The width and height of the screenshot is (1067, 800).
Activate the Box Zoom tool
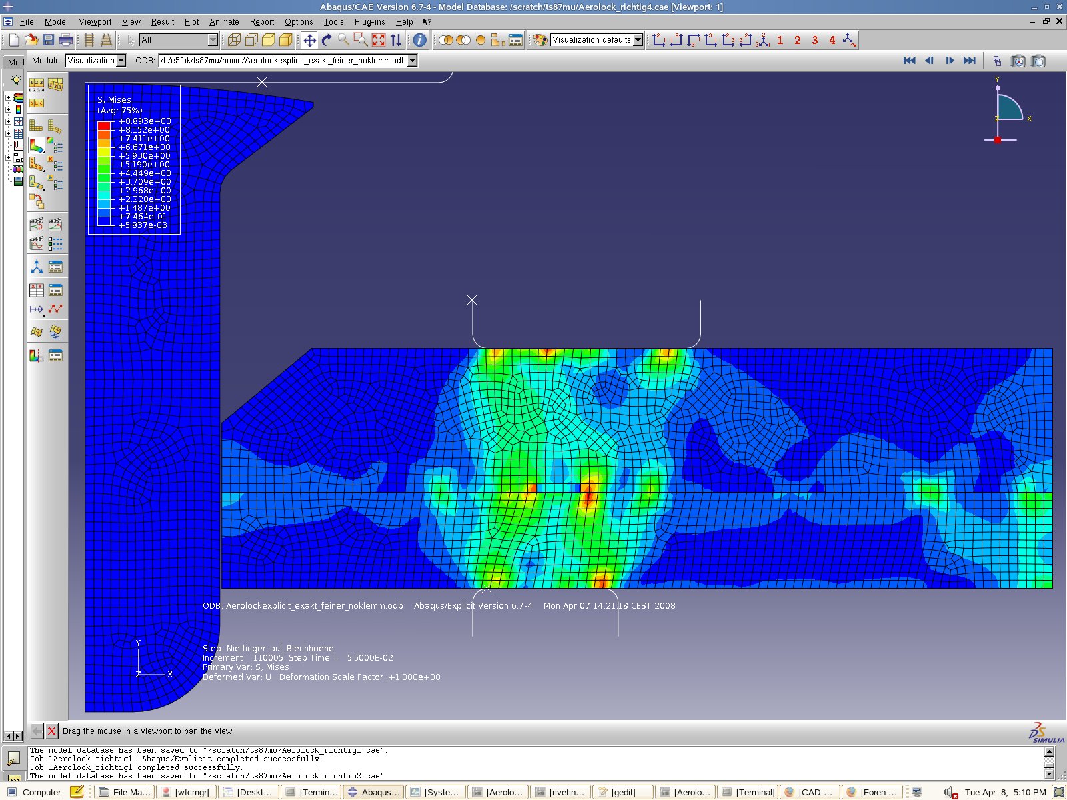tap(361, 40)
